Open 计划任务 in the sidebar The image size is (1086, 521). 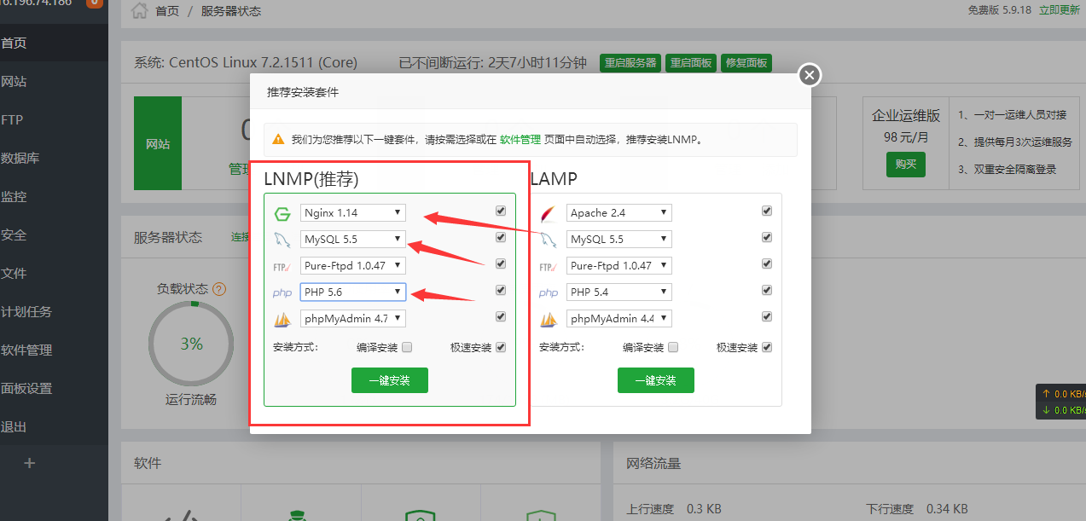[54, 311]
